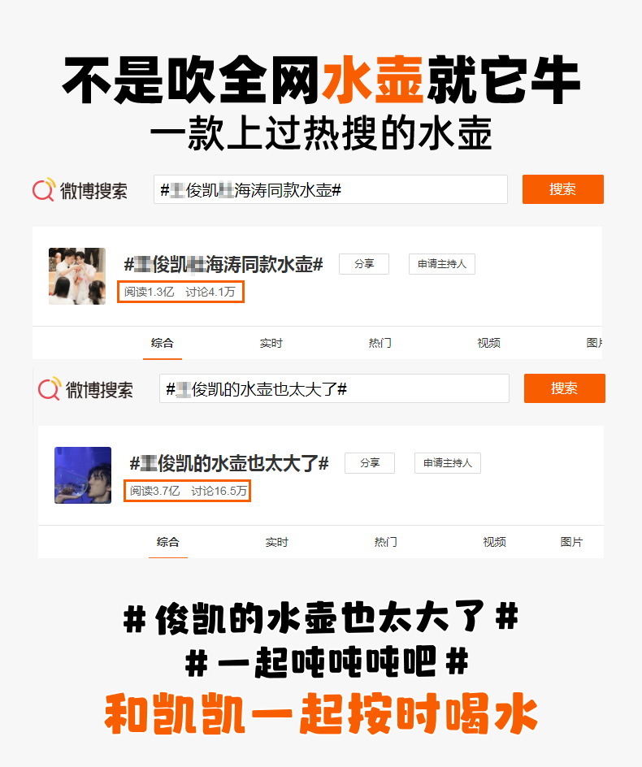Open the 视频 tab in lower results
The image size is (642, 767).
(x=494, y=542)
